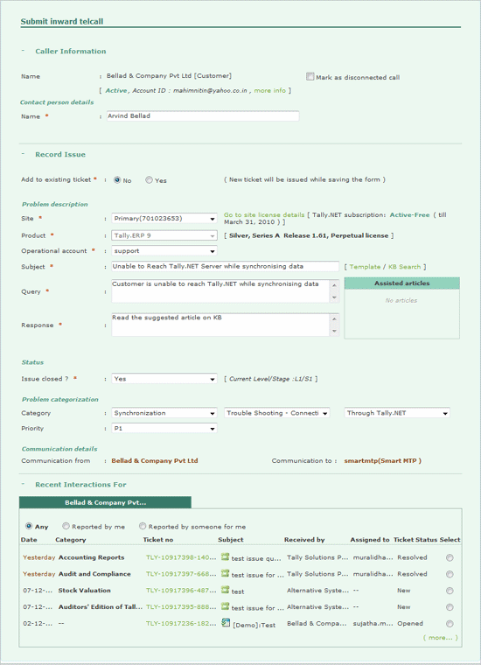The width and height of the screenshot is (481, 665).
Task: Select No for Add to existing ticket
Action: click(x=117, y=180)
